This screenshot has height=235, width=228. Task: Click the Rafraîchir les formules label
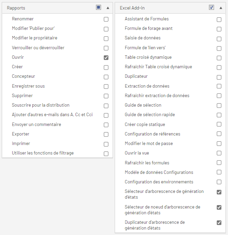(x=147, y=163)
